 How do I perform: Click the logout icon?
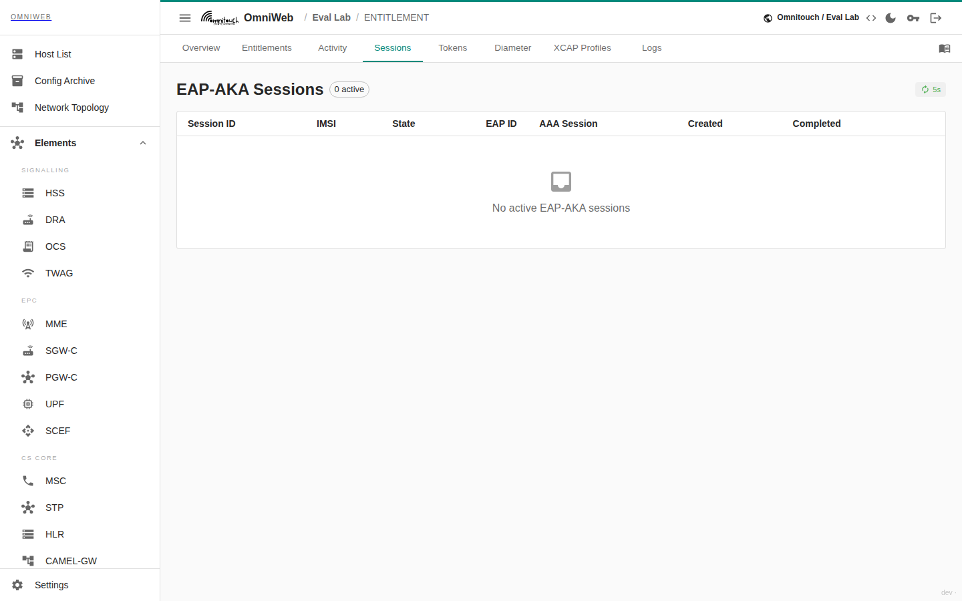936,18
